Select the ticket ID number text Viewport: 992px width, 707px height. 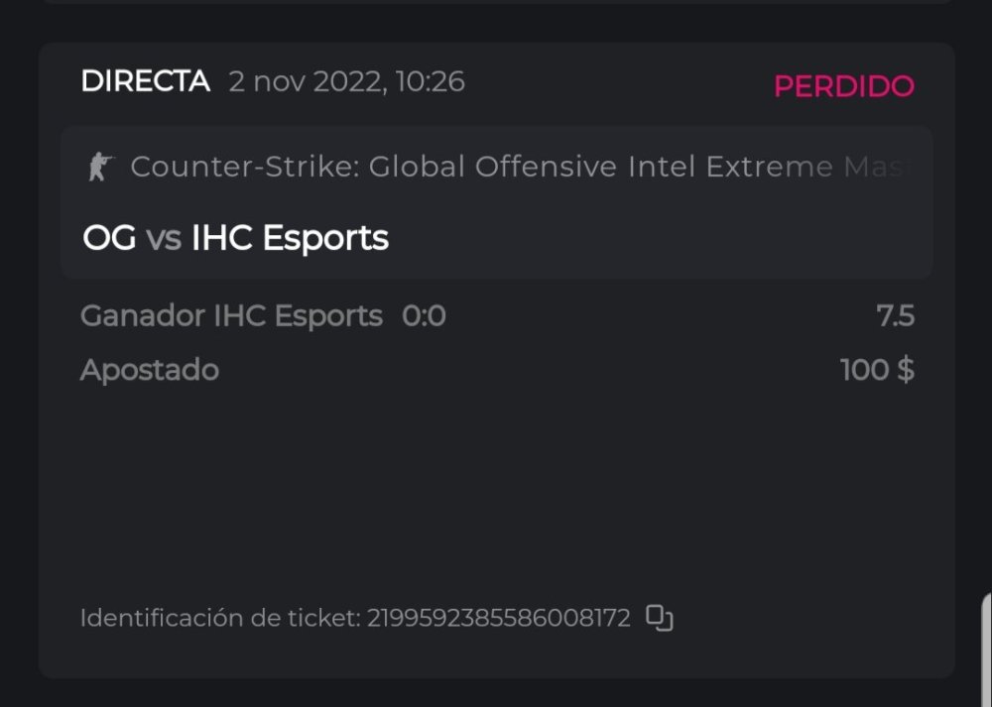pos(499,618)
